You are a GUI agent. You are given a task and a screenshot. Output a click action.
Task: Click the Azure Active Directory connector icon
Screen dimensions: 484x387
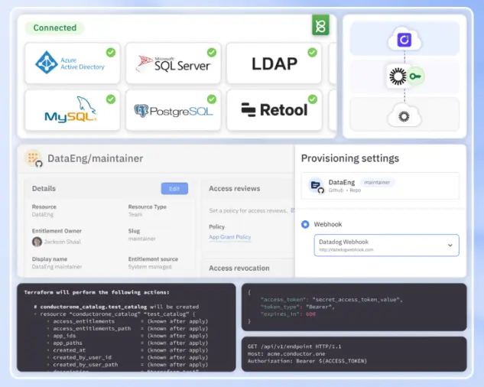[47, 63]
